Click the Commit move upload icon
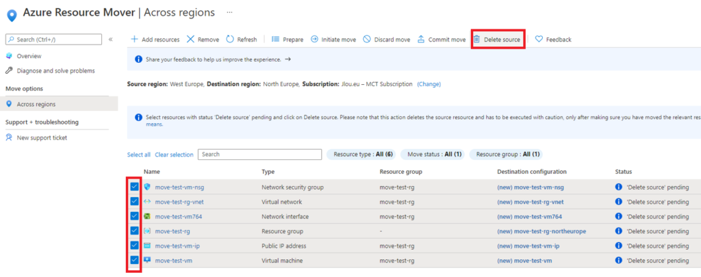Image resolution: width=701 pixels, height=277 pixels. pos(421,39)
